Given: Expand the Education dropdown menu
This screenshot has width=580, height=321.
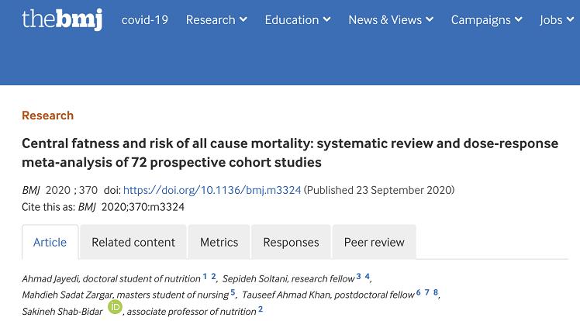Looking at the screenshot, I should click(x=298, y=20).
